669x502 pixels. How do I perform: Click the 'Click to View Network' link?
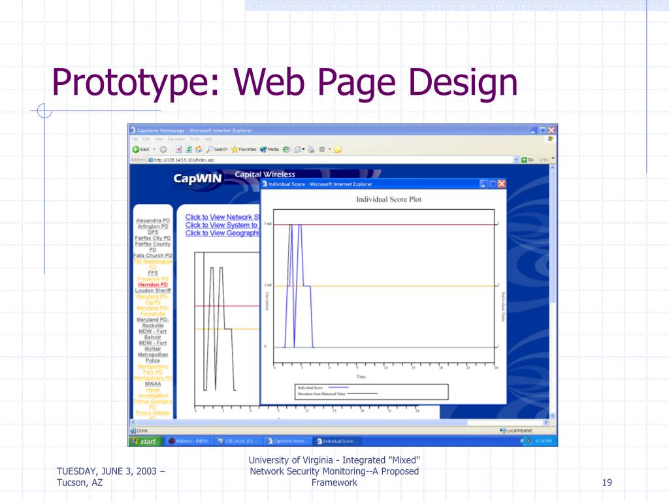point(223,217)
